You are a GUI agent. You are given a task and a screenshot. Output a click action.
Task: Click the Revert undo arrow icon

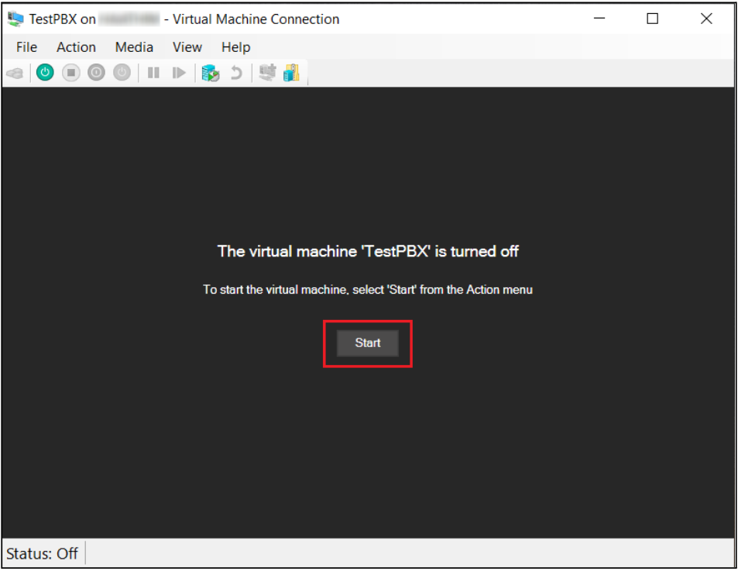click(236, 73)
